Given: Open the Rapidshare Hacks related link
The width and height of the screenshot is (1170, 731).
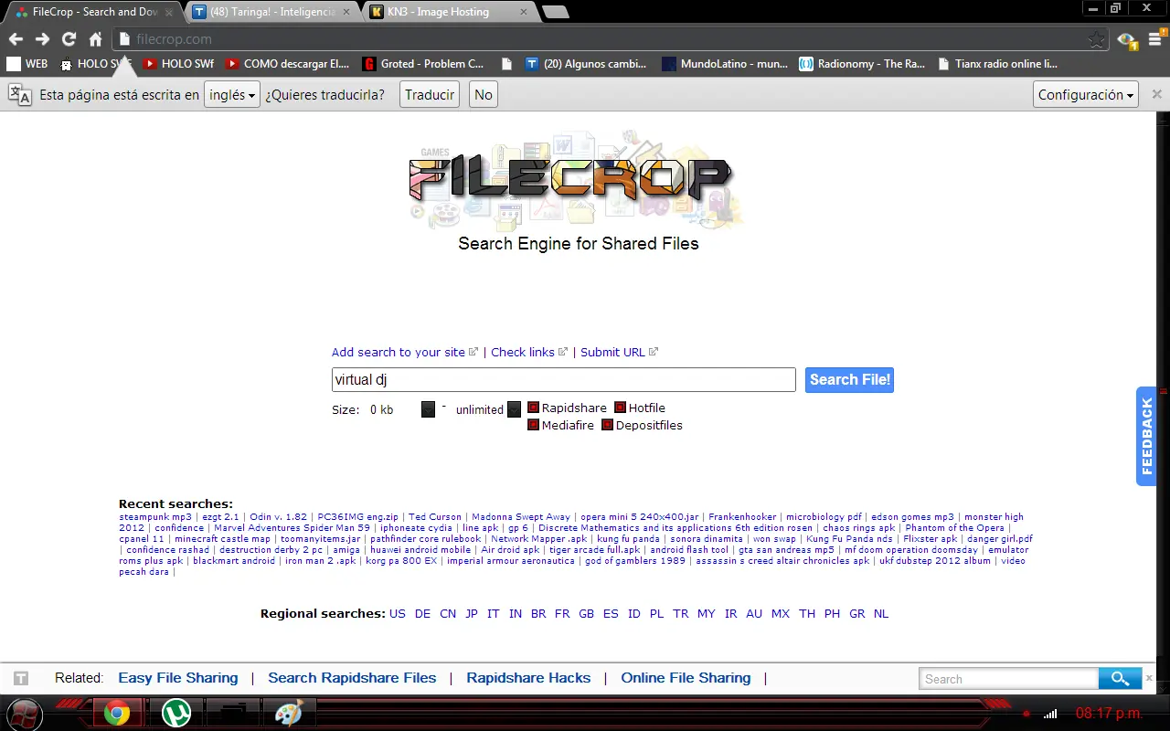Looking at the screenshot, I should [528, 678].
